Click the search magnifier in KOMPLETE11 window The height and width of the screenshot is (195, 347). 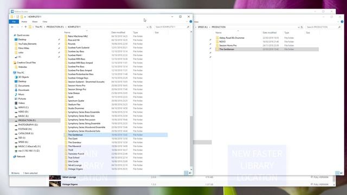point(188,27)
